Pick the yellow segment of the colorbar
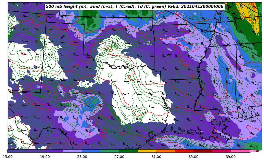Viewport: 264px width, 161px height. coord(147,151)
